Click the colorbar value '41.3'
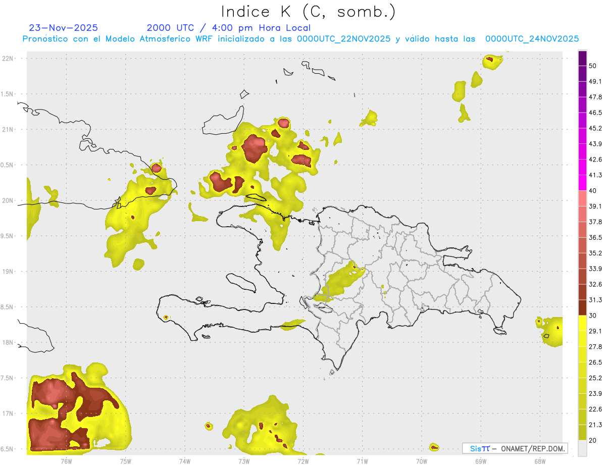 595,175
